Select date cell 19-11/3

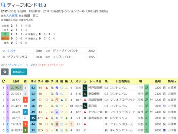[16, 124]
